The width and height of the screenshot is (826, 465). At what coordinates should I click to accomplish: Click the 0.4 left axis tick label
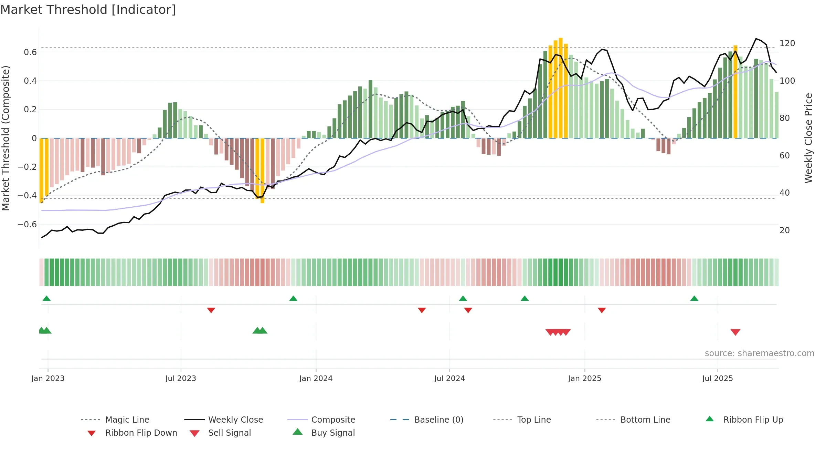[30, 81]
